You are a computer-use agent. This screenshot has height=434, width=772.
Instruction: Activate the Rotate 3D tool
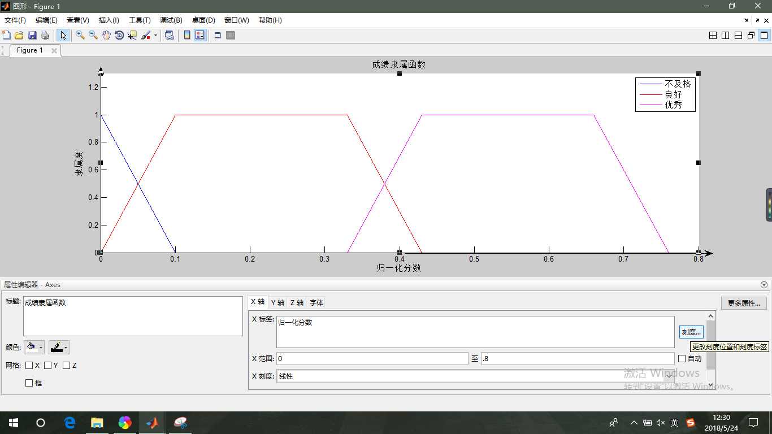pos(119,35)
